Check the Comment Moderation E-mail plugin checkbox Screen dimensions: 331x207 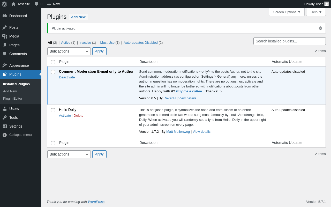53,72
